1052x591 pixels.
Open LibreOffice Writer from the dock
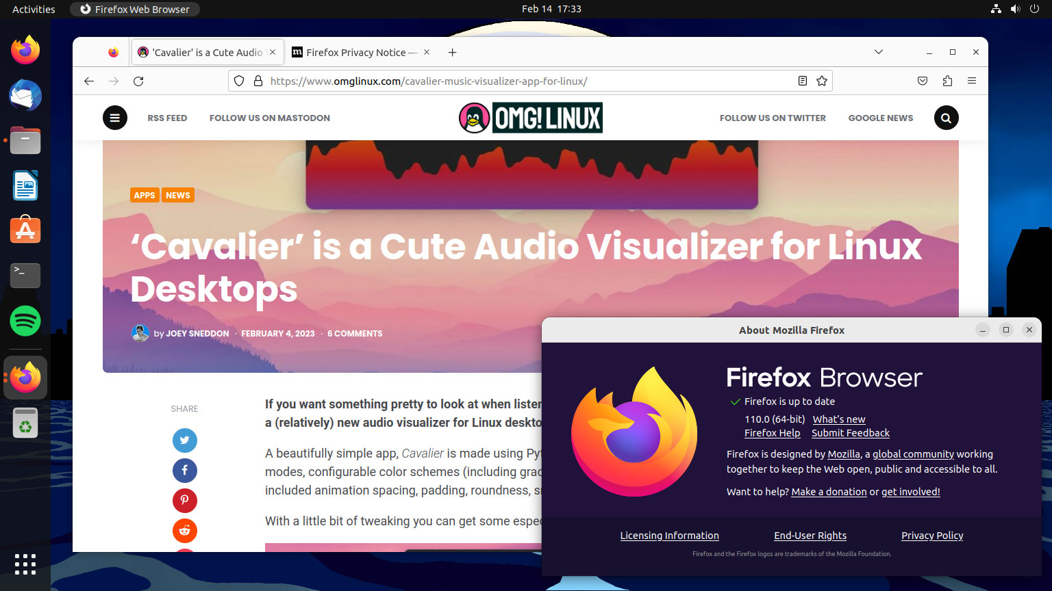tap(25, 185)
